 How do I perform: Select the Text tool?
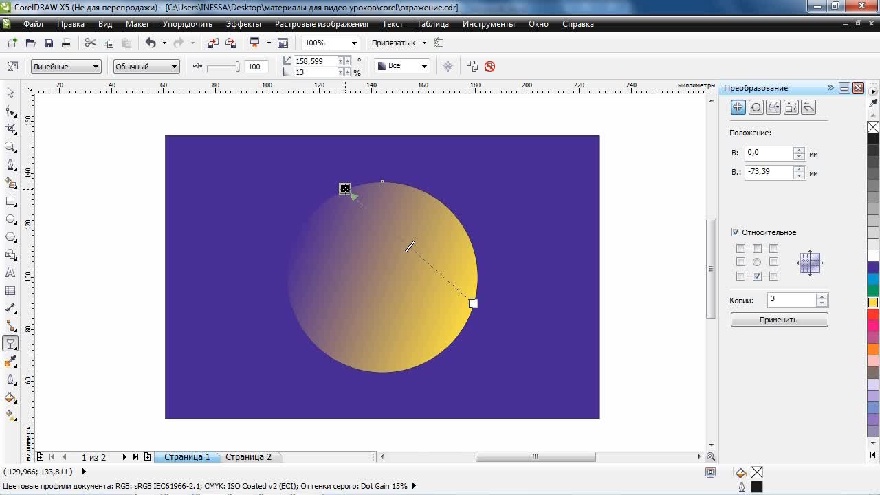[x=10, y=272]
